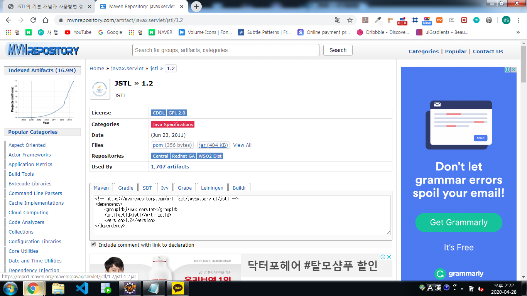Open the uiGradients bookmark

coord(442,32)
